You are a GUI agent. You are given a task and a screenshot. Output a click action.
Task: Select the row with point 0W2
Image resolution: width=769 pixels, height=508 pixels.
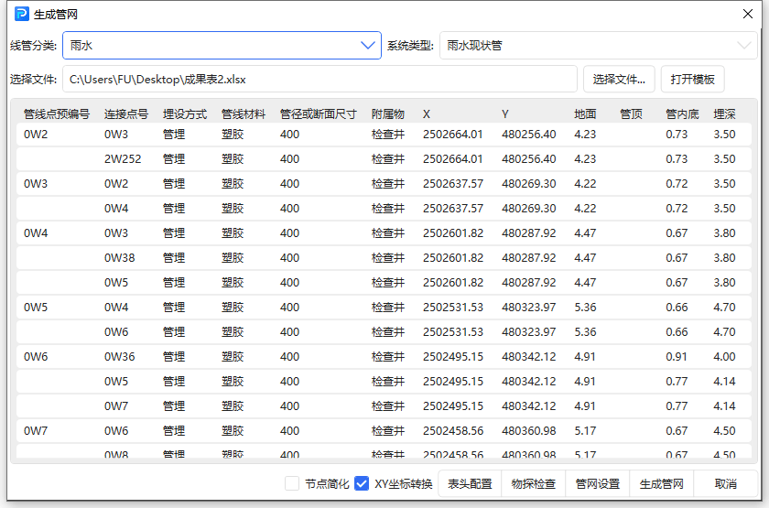click(37, 135)
